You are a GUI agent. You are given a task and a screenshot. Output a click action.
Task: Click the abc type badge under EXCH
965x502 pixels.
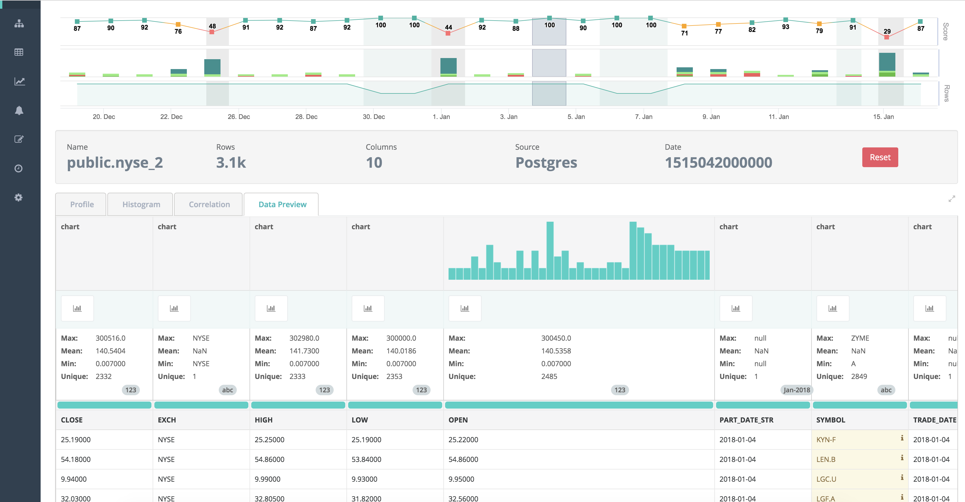[227, 390]
